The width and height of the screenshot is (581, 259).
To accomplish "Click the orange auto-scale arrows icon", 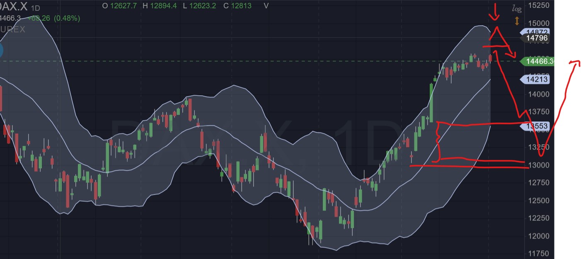I will click(x=517, y=19).
